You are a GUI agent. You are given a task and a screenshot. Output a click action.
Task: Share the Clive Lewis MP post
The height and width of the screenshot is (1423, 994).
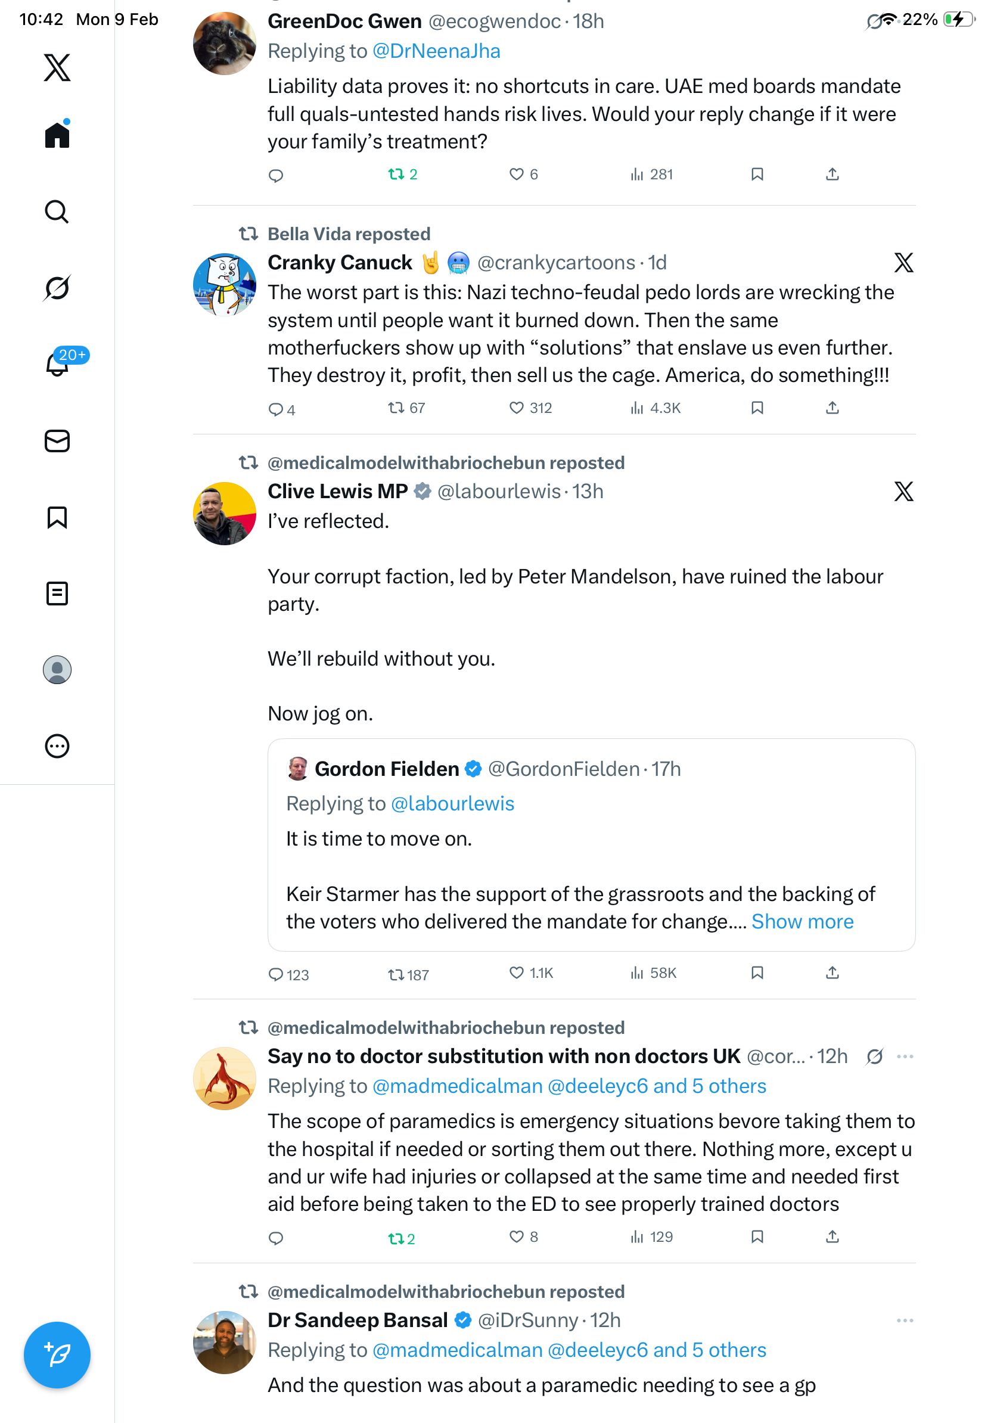click(833, 973)
